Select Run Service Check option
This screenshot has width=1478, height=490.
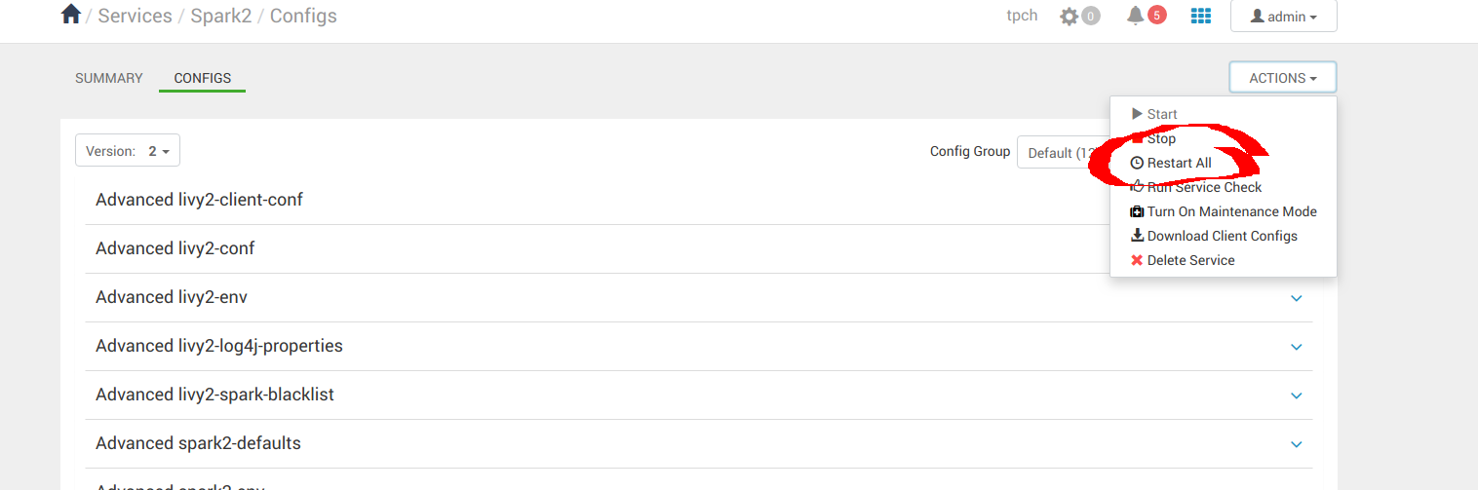1204,187
